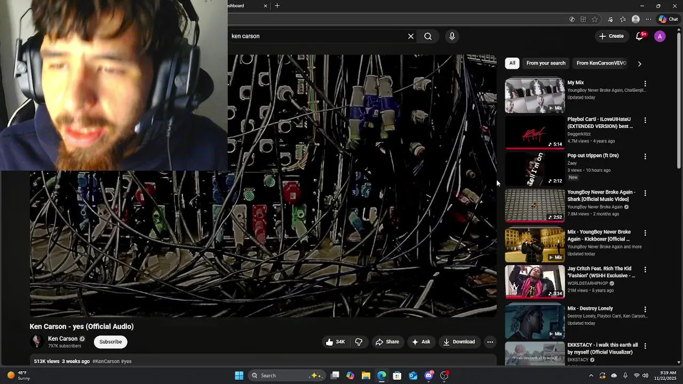Show more filter chips with right arrow
The width and height of the screenshot is (683, 384).
pos(639,63)
